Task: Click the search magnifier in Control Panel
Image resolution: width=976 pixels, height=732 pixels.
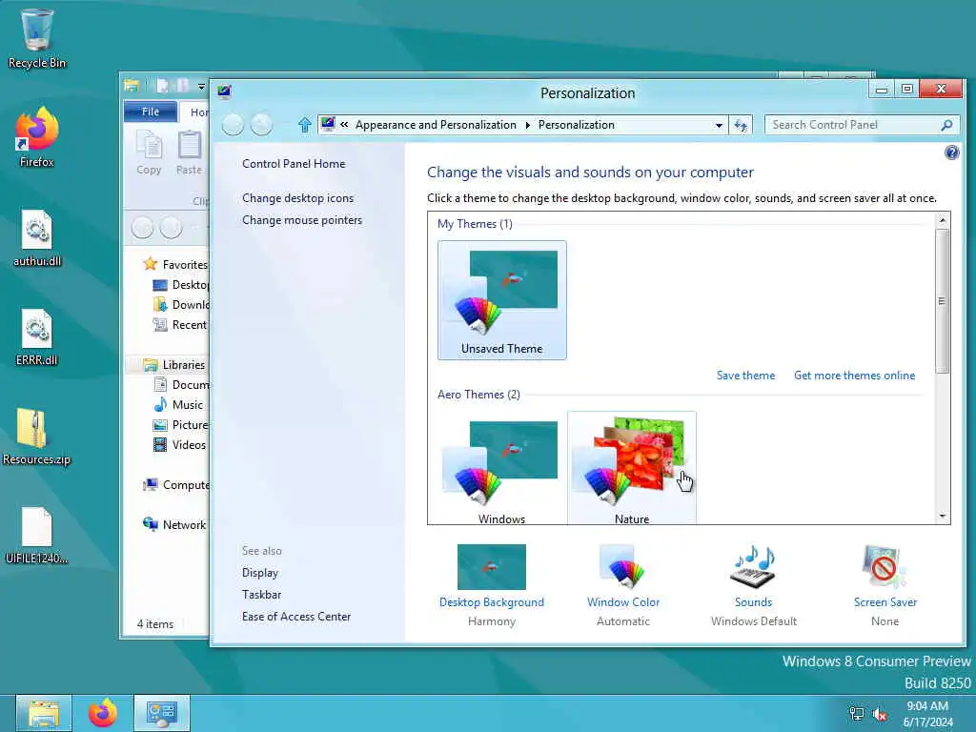Action: click(x=946, y=125)
